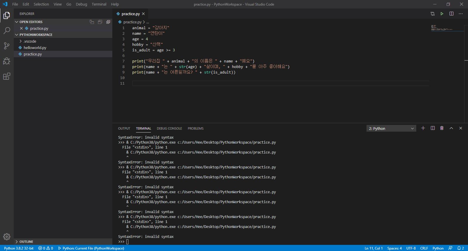
Task: Switch to the Terminal panel tab
Action: (x=143, y=128)
